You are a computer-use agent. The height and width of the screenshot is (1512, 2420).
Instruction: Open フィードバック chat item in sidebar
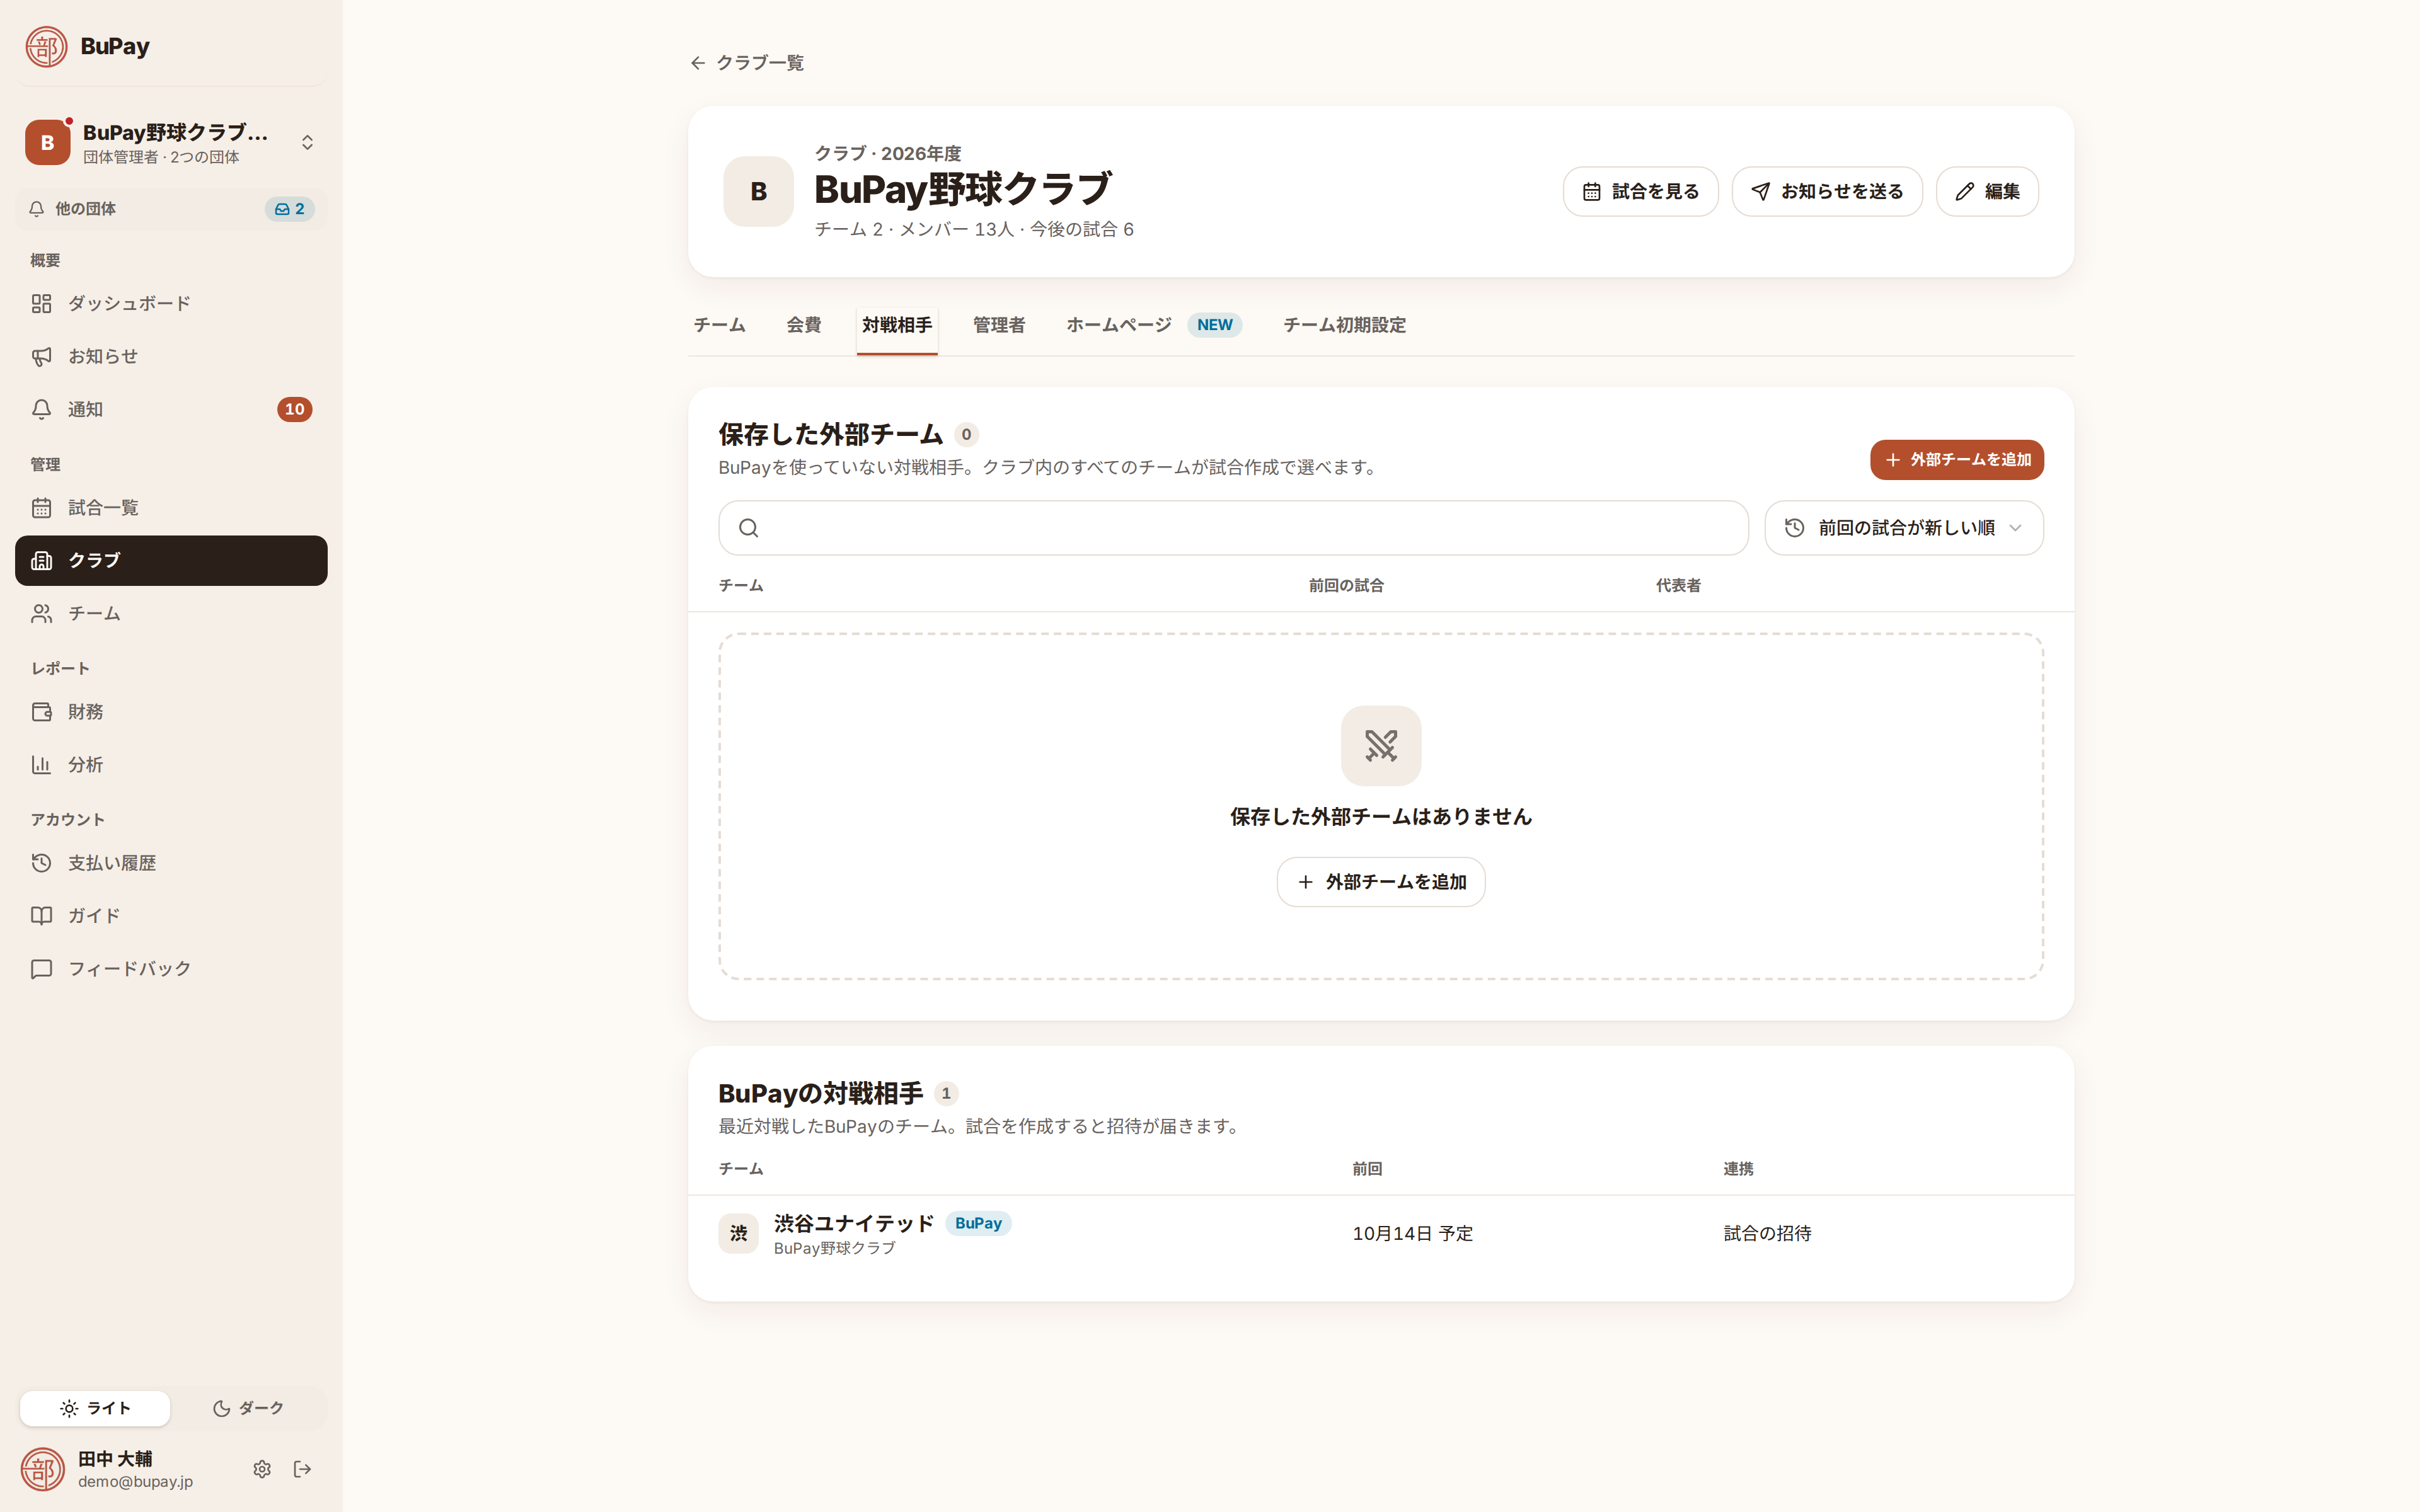click(171, 969)
